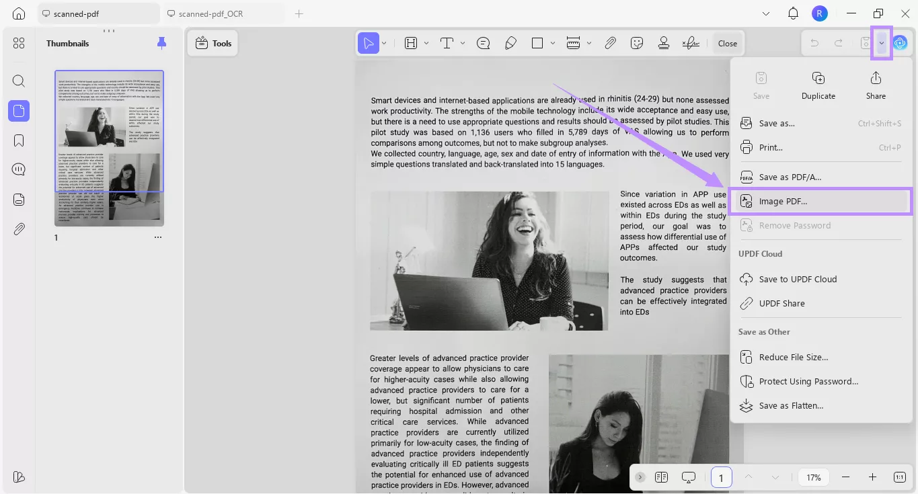Click the Duplicate option in the menu

[x=818, y=84]
